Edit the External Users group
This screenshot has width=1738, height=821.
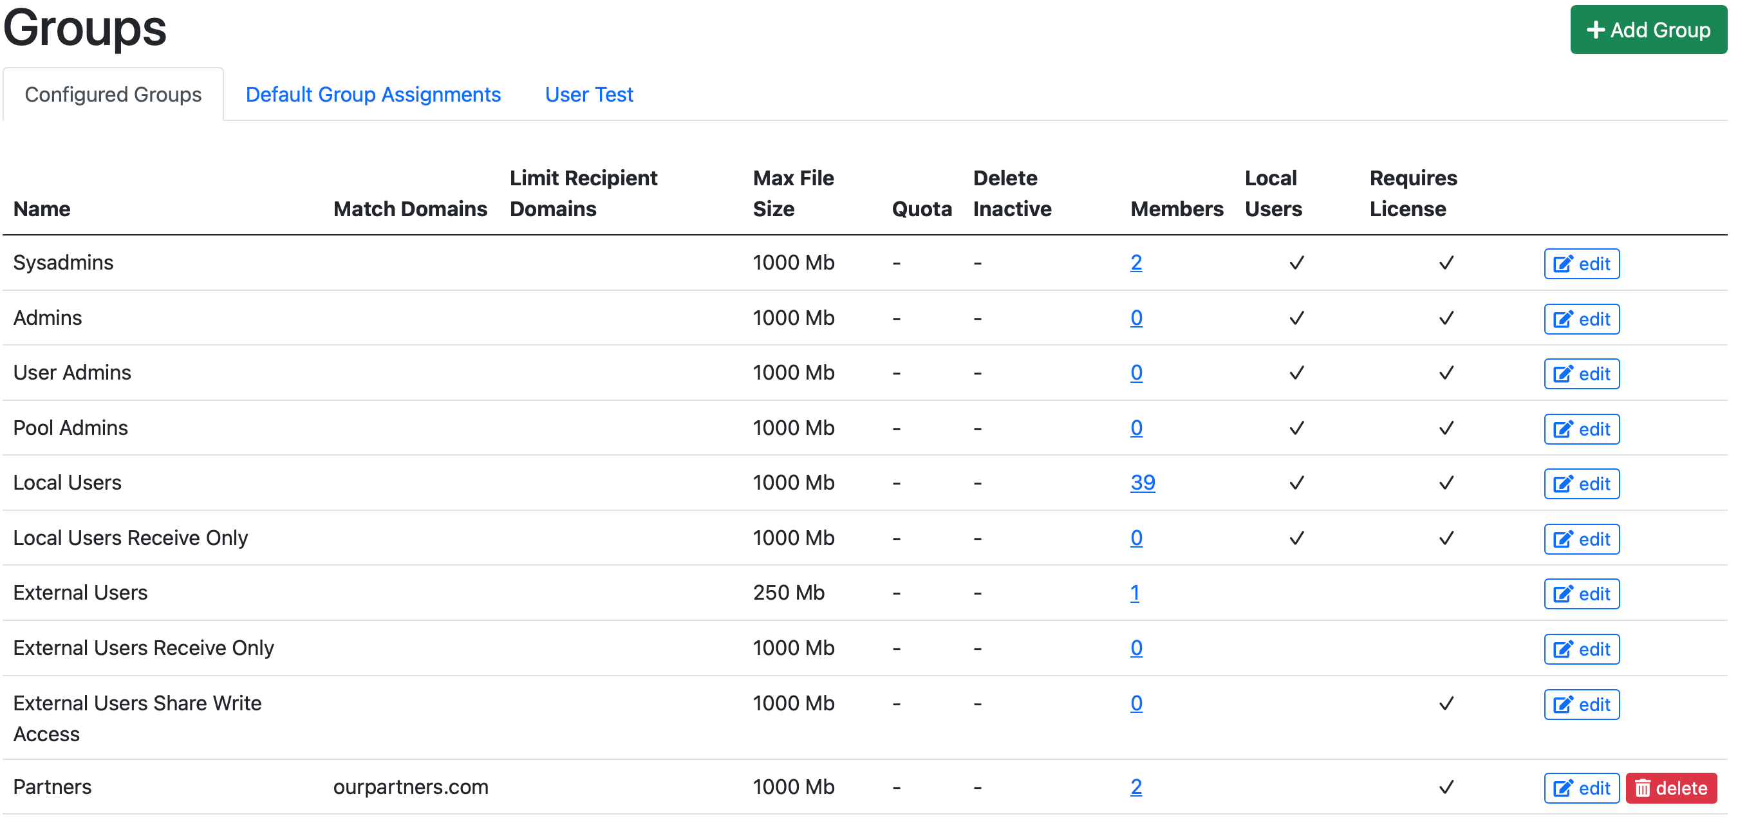click(x=1582, y=594)
